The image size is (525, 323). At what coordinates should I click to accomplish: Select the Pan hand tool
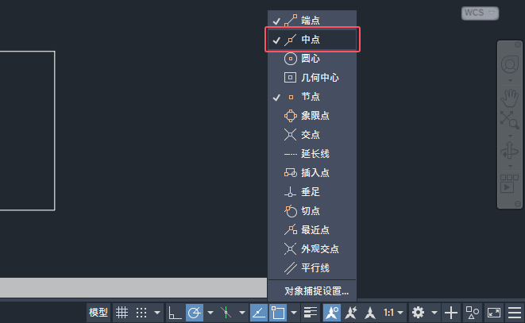coord(510,97)
